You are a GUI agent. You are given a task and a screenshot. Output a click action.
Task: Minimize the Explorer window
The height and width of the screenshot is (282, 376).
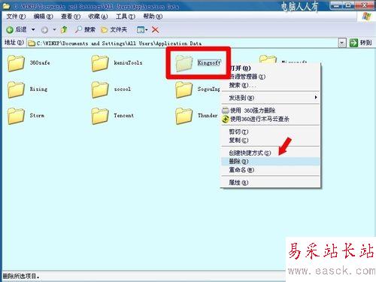pos(336,5)
